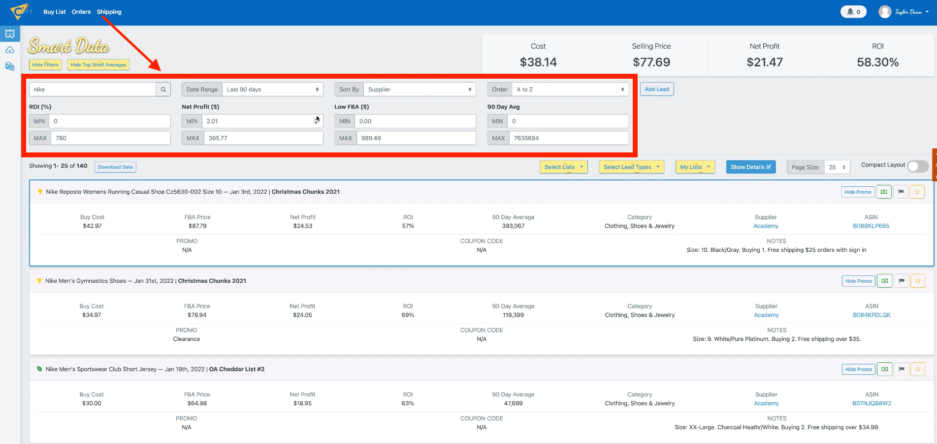Expand the Select Lists dropdown
Viewport: 937px width, 444px height.
point(564,167)
